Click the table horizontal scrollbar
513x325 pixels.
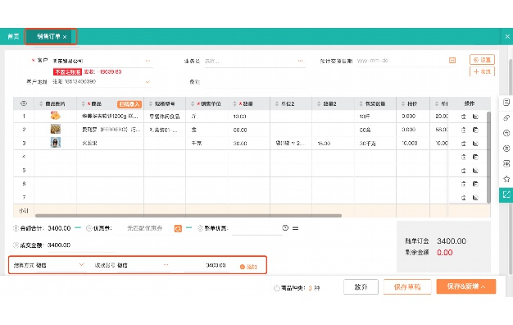tap(188, 216)
